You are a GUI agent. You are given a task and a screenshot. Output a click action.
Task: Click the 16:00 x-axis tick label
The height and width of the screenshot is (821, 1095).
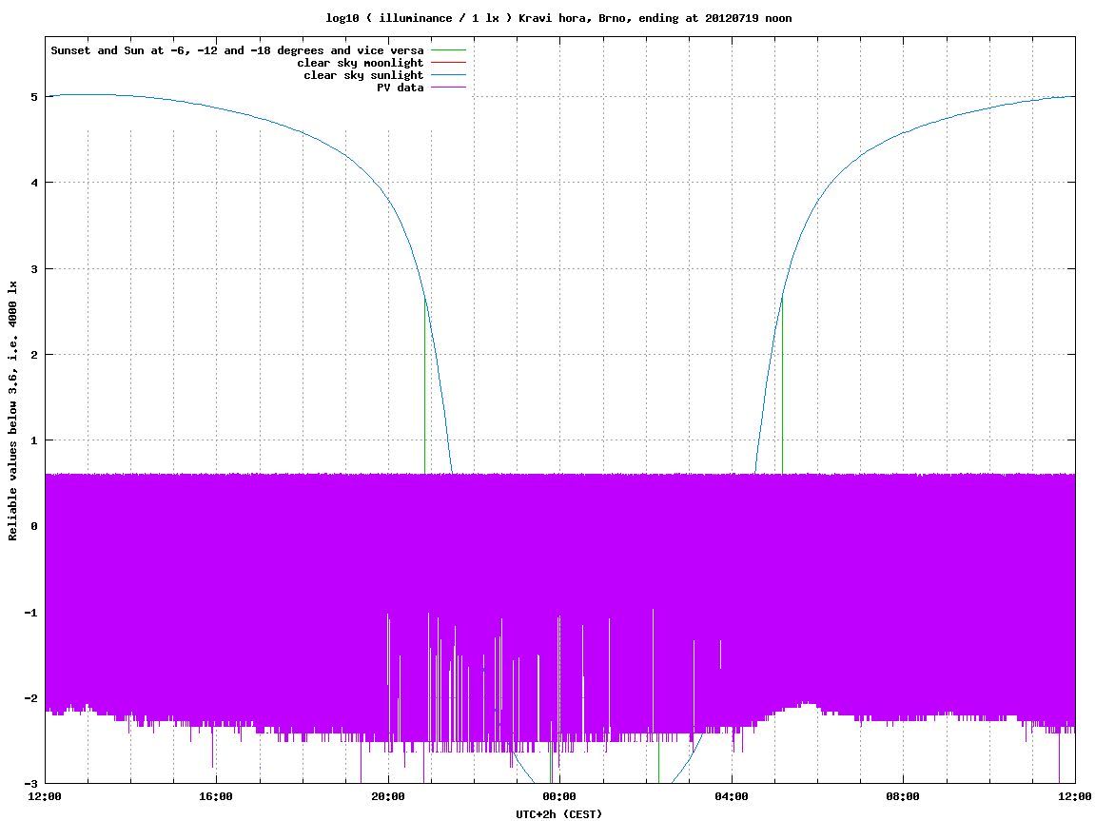(217, 796)
